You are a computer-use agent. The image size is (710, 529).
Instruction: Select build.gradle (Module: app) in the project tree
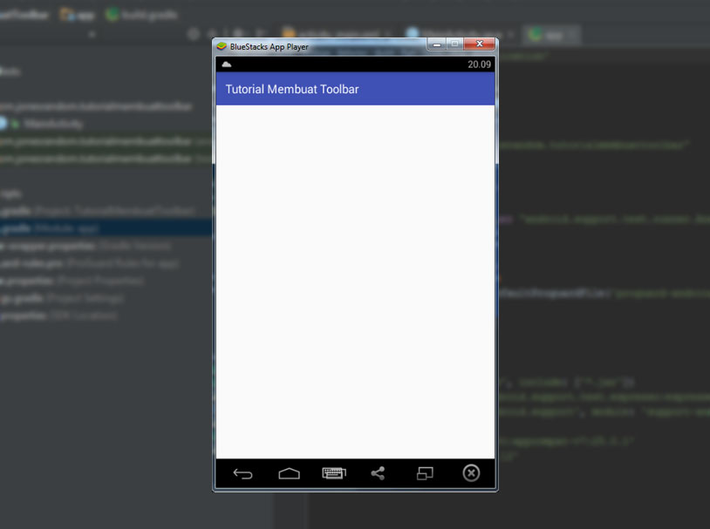pyautogui.click(x=52, y=227)
